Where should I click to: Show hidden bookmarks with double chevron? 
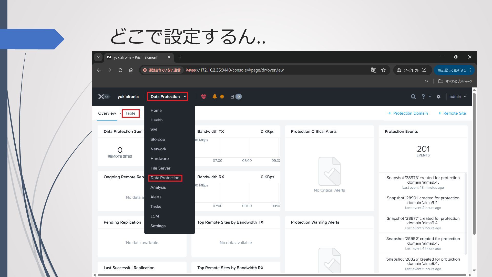[x=426, y=81]
